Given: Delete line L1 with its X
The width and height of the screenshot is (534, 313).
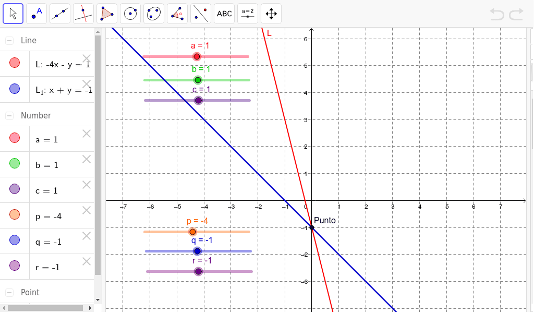Looking at the screenshot, I should click(x=87, y=84).
